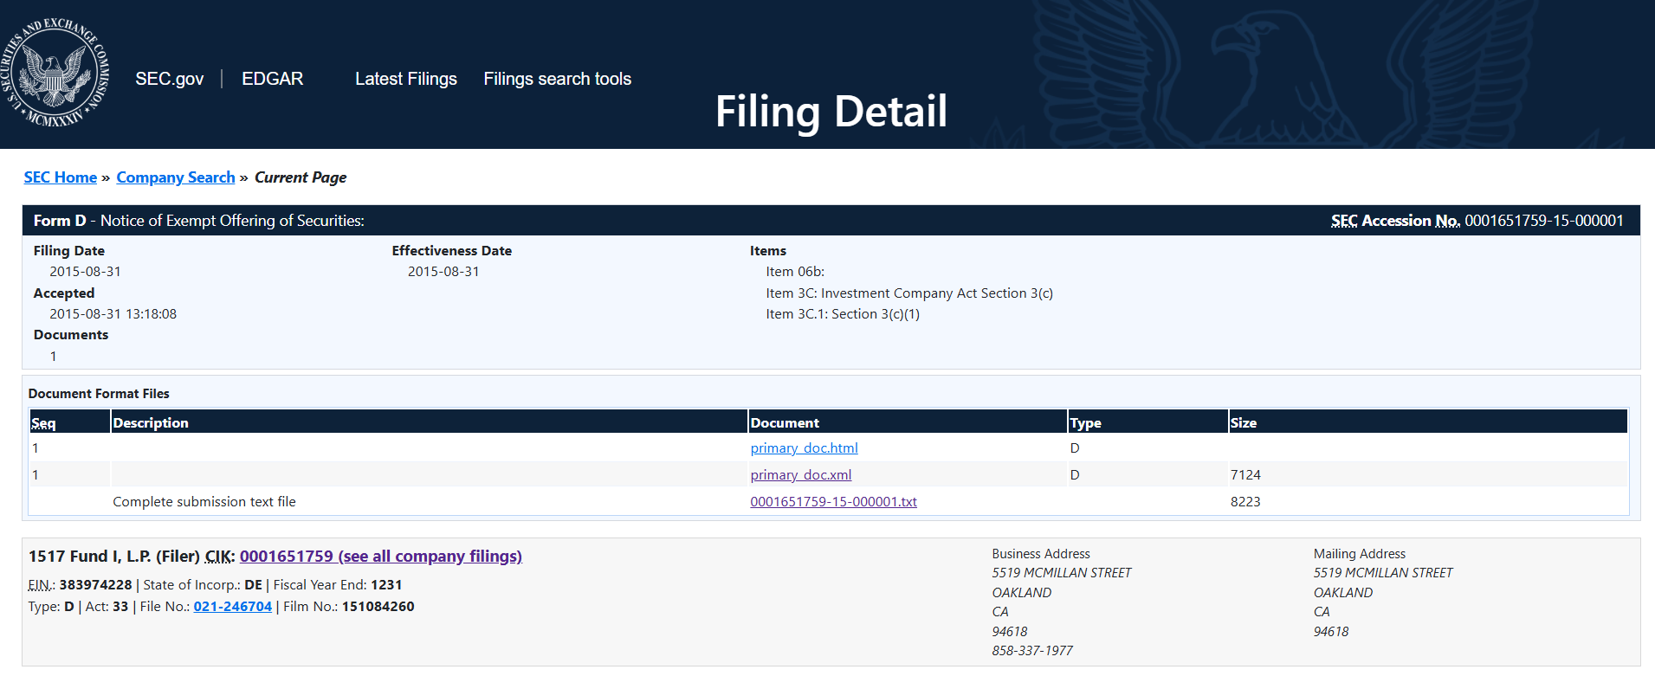Navigate to the Company Search breadcrumb
The height and width of the screenshot is (676, 1655).
click(x=176, y=177)
